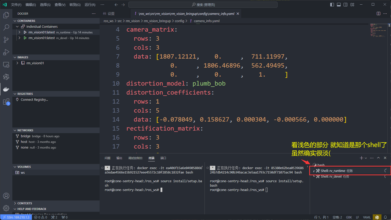
Task: Open the Search view icon
Action: (6, 27)
